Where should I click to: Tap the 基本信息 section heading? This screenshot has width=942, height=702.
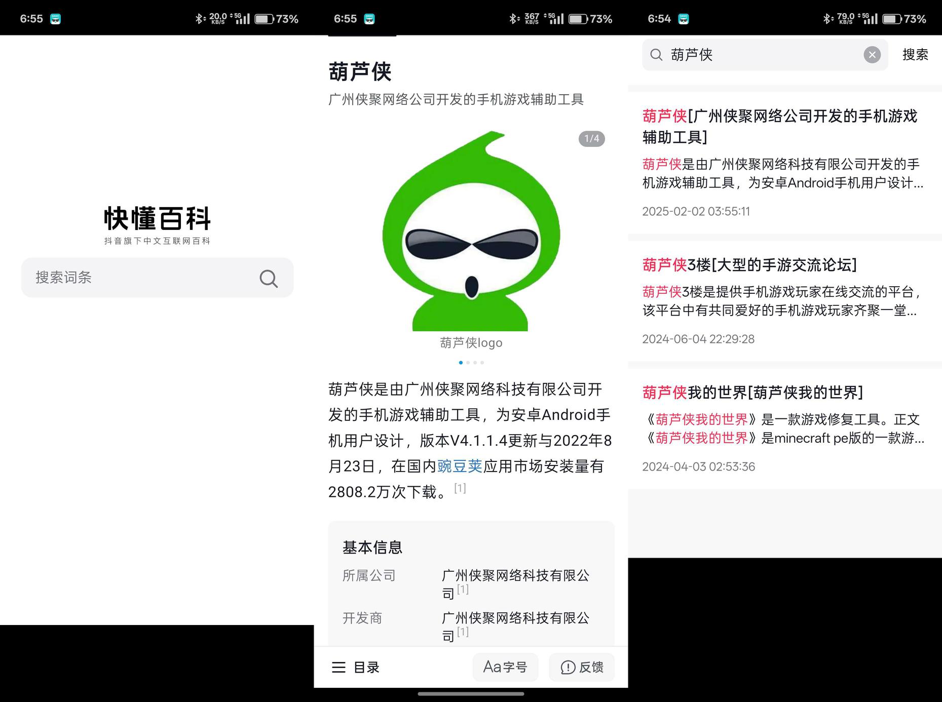coord(372,548)
